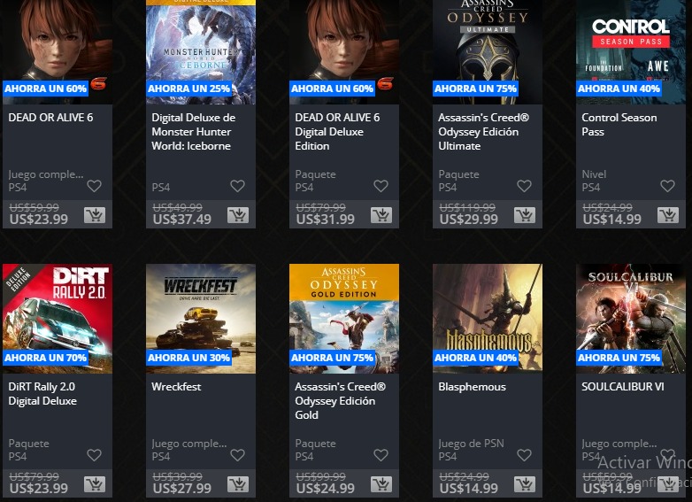692x502 pixels.
Task: Add Assassin's Creed Odyssey Ultimate to cart
Action: (525, 215)
